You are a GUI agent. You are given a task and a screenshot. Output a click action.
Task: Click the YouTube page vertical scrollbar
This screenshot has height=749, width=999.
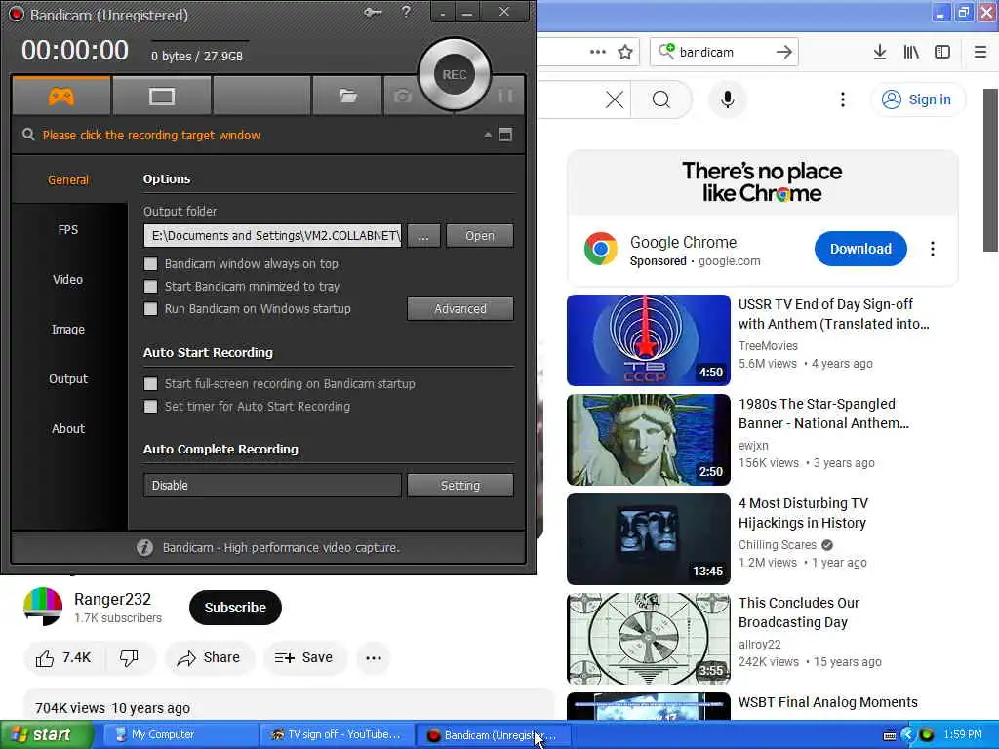tap(990, 170)
